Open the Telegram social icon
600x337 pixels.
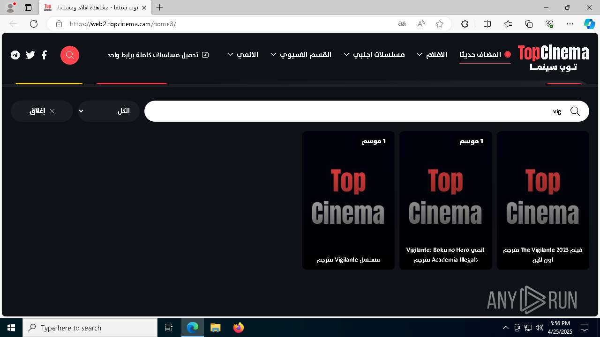[15, 55]
